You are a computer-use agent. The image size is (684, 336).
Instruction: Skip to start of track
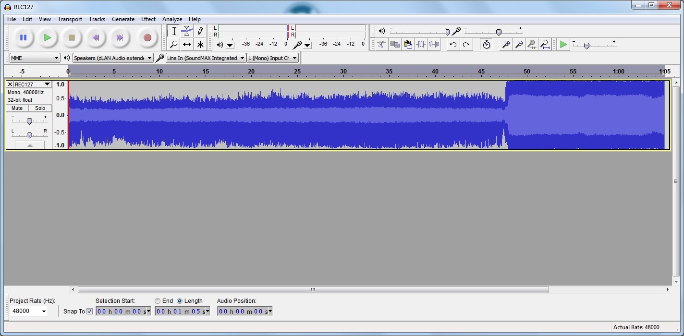tap(96, 37)
